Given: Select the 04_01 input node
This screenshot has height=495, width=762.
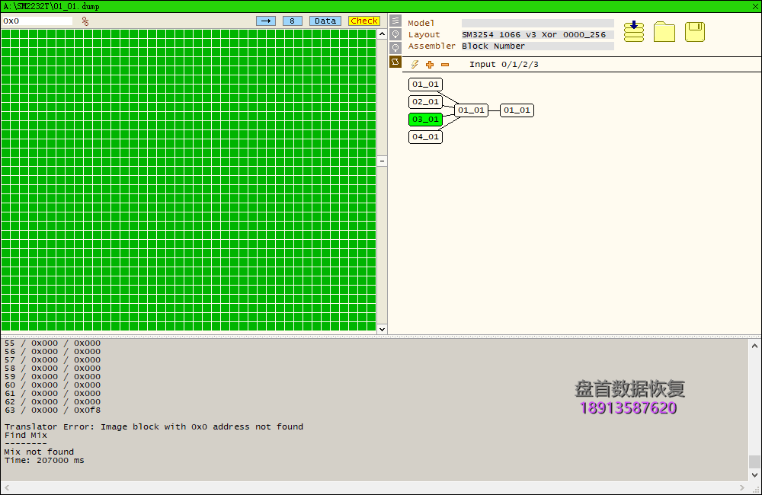Looking at the screenshot, I should tap(425, 136).
